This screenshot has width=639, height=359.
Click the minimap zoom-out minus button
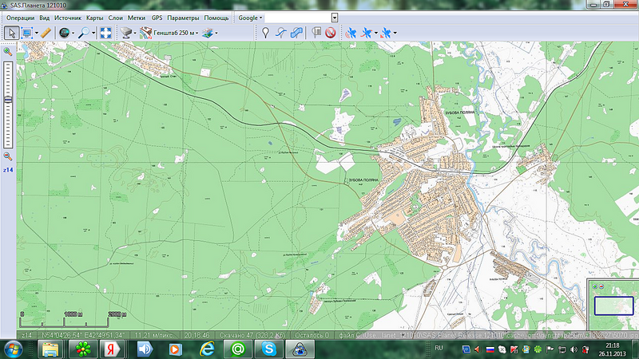tap(601, 286)
